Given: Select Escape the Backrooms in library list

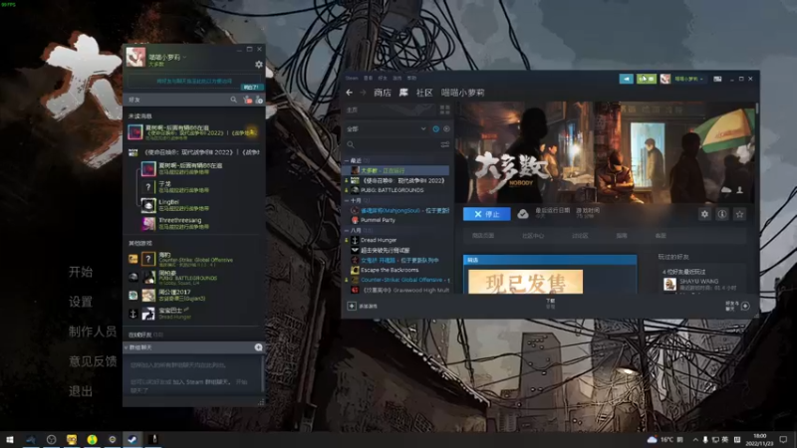Looking at the screenshot, I should pyautogui.click(x=390, y=270).
